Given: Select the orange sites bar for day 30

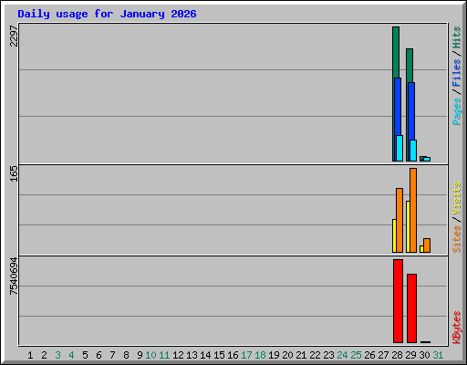Looking at the screenshot, I should [x=427, y=245].
